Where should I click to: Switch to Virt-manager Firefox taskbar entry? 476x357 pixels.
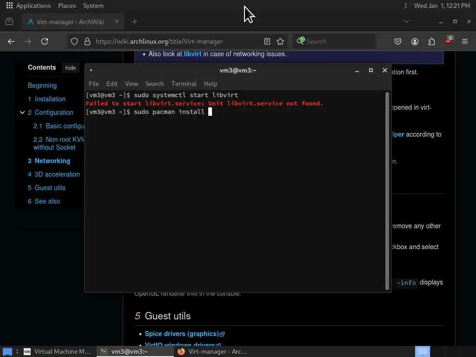(212, 351)
